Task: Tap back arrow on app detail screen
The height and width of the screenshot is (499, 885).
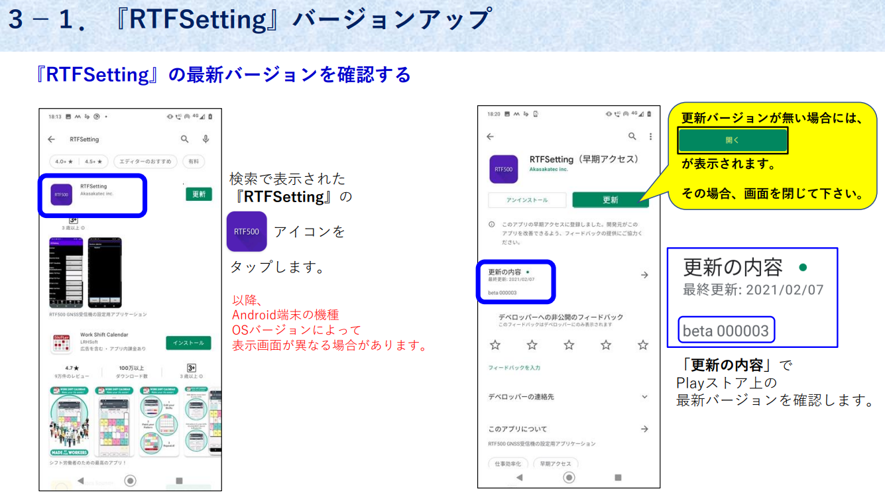Action: click(491, 137)
